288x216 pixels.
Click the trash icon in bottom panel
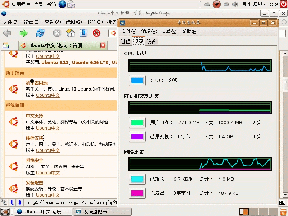pyautogui.click(x=284, y=212)
